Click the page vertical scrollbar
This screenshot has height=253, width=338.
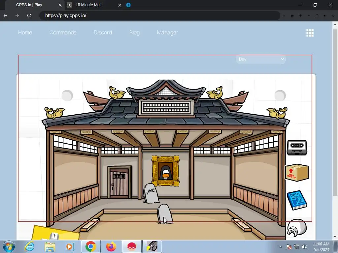tap(335, 112)
